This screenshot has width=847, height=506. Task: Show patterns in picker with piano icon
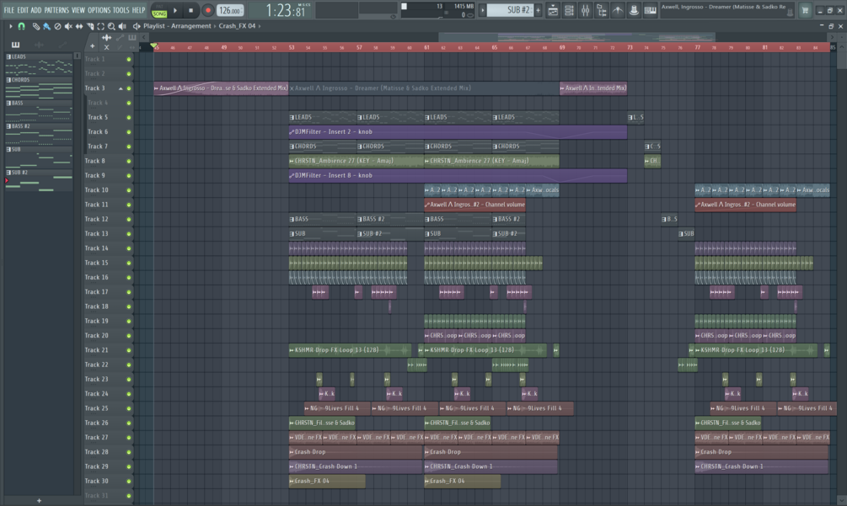tap(15, 45)
